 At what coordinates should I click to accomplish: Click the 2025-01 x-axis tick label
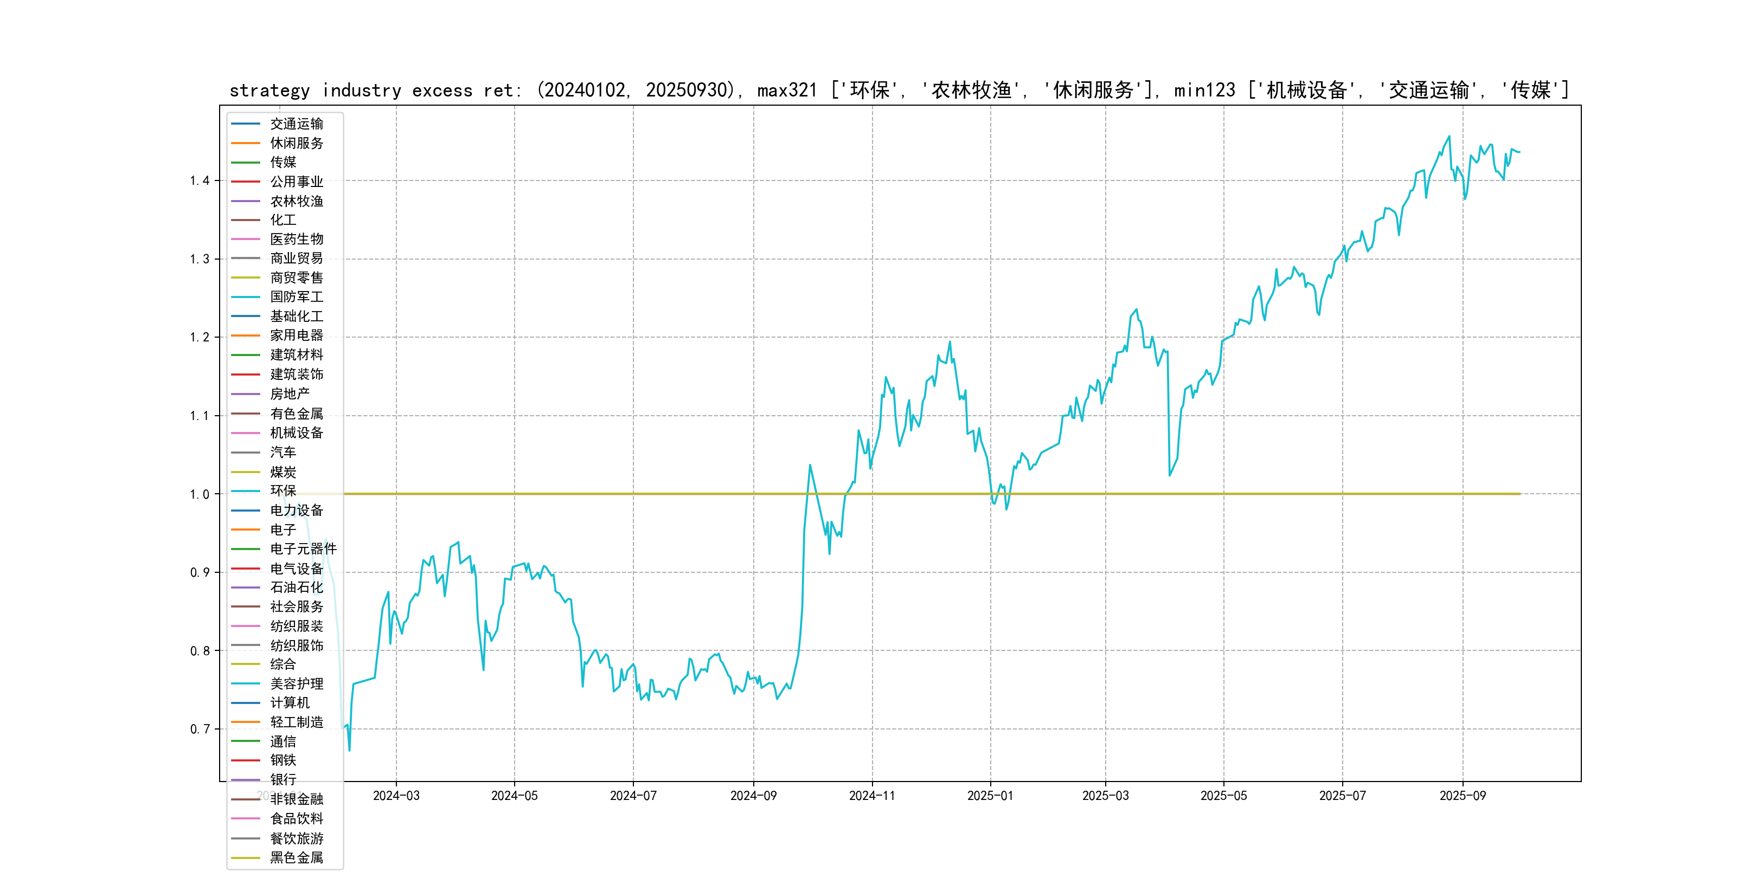[990, 796]
